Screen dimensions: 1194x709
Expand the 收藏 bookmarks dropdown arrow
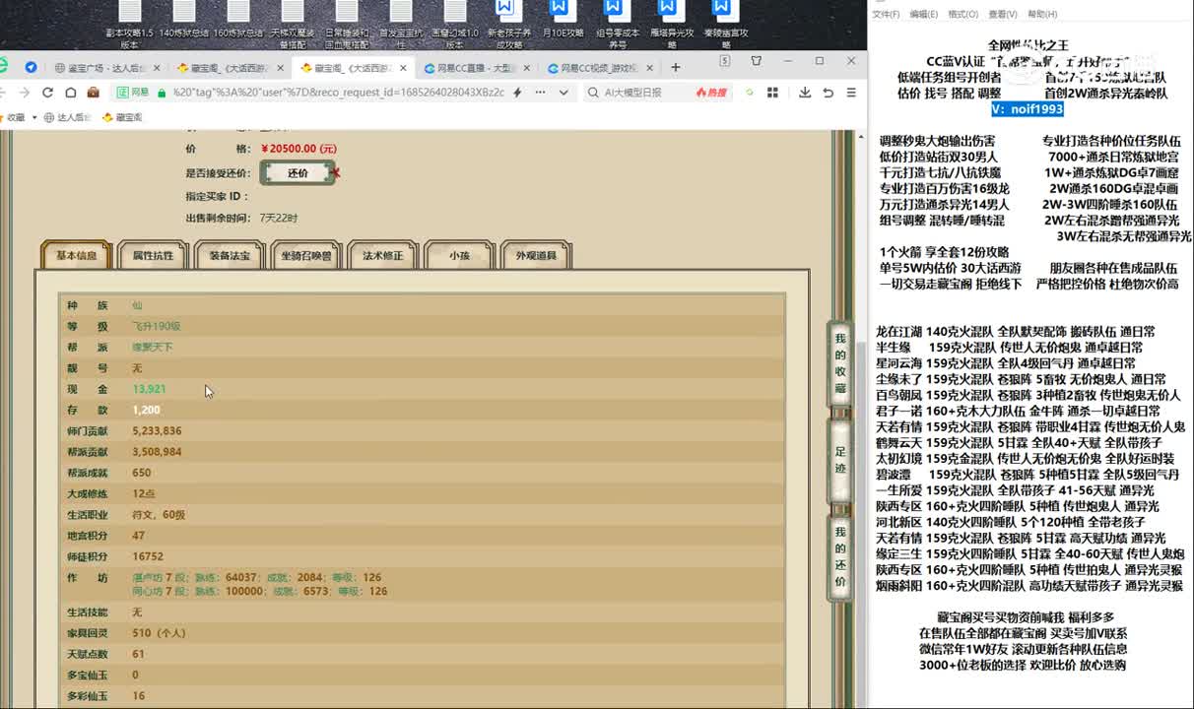[33, 117]
